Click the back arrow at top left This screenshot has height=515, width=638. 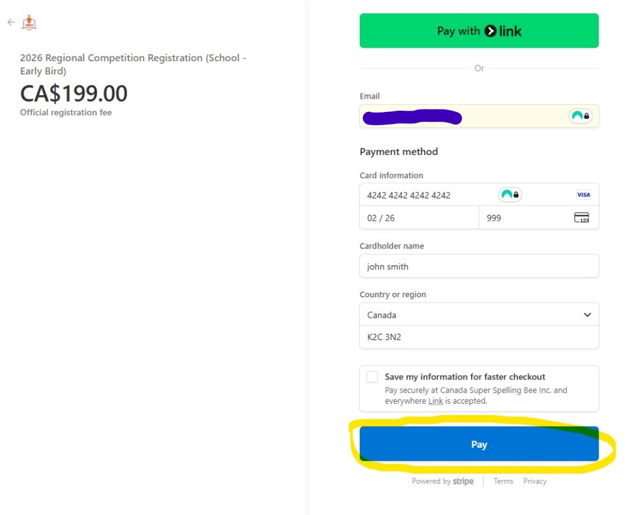tap(10, 22)
